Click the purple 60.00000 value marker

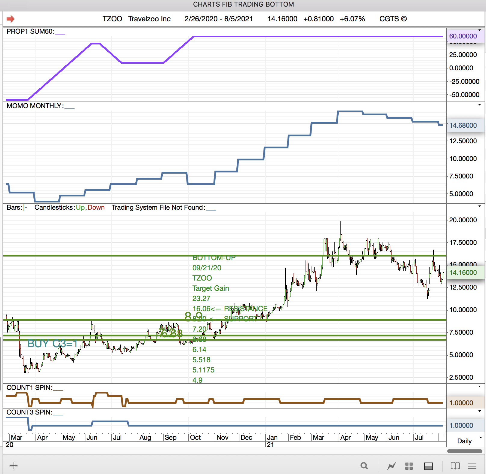click(463, 36)
